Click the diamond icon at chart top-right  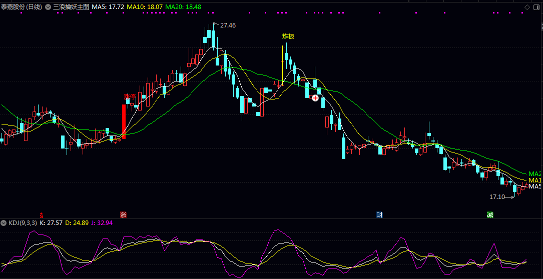pyautogui.click(x=527, y=7)
